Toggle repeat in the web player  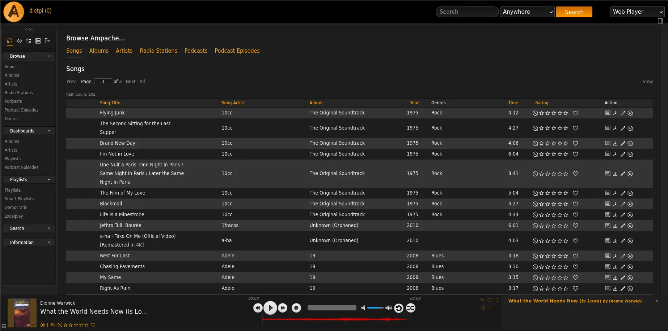399,308
